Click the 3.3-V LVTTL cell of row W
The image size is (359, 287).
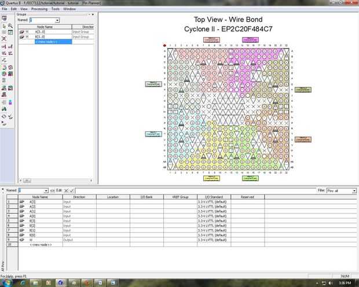coord(214,240)
